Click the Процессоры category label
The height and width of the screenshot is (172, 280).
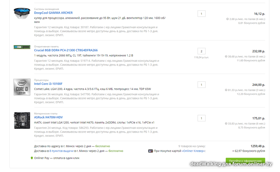coord(41,80)
